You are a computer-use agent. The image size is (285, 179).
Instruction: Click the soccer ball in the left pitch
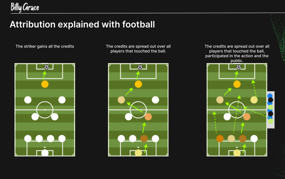pos(46,67)
